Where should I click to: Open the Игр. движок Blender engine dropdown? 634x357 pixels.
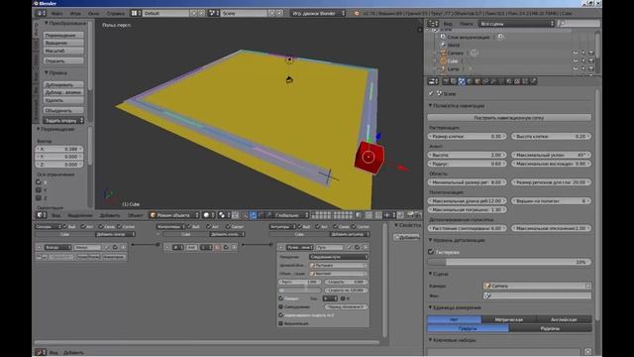tap(318, 13)
